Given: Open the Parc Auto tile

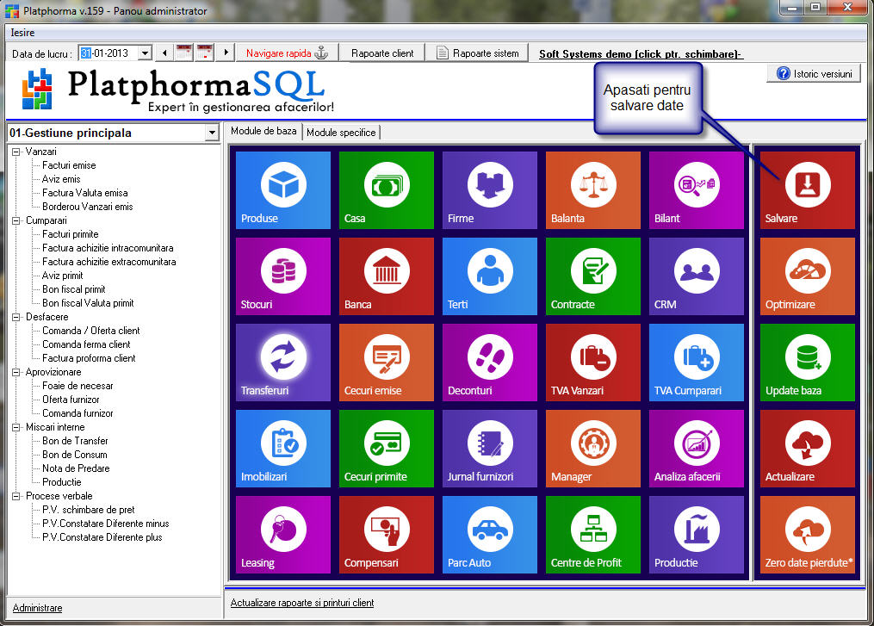Looking at the screenshot, I should 490,535.
